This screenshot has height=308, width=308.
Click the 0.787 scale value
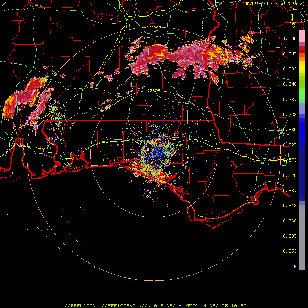coord(290,99)
